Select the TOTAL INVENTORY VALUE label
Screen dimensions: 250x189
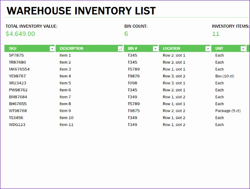tap(32, 26)
